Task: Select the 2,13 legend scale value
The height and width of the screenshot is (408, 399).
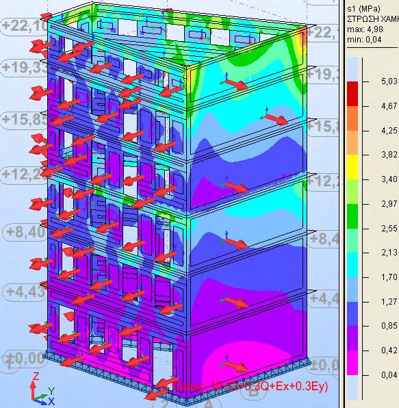Action: (x=389, y=253)
